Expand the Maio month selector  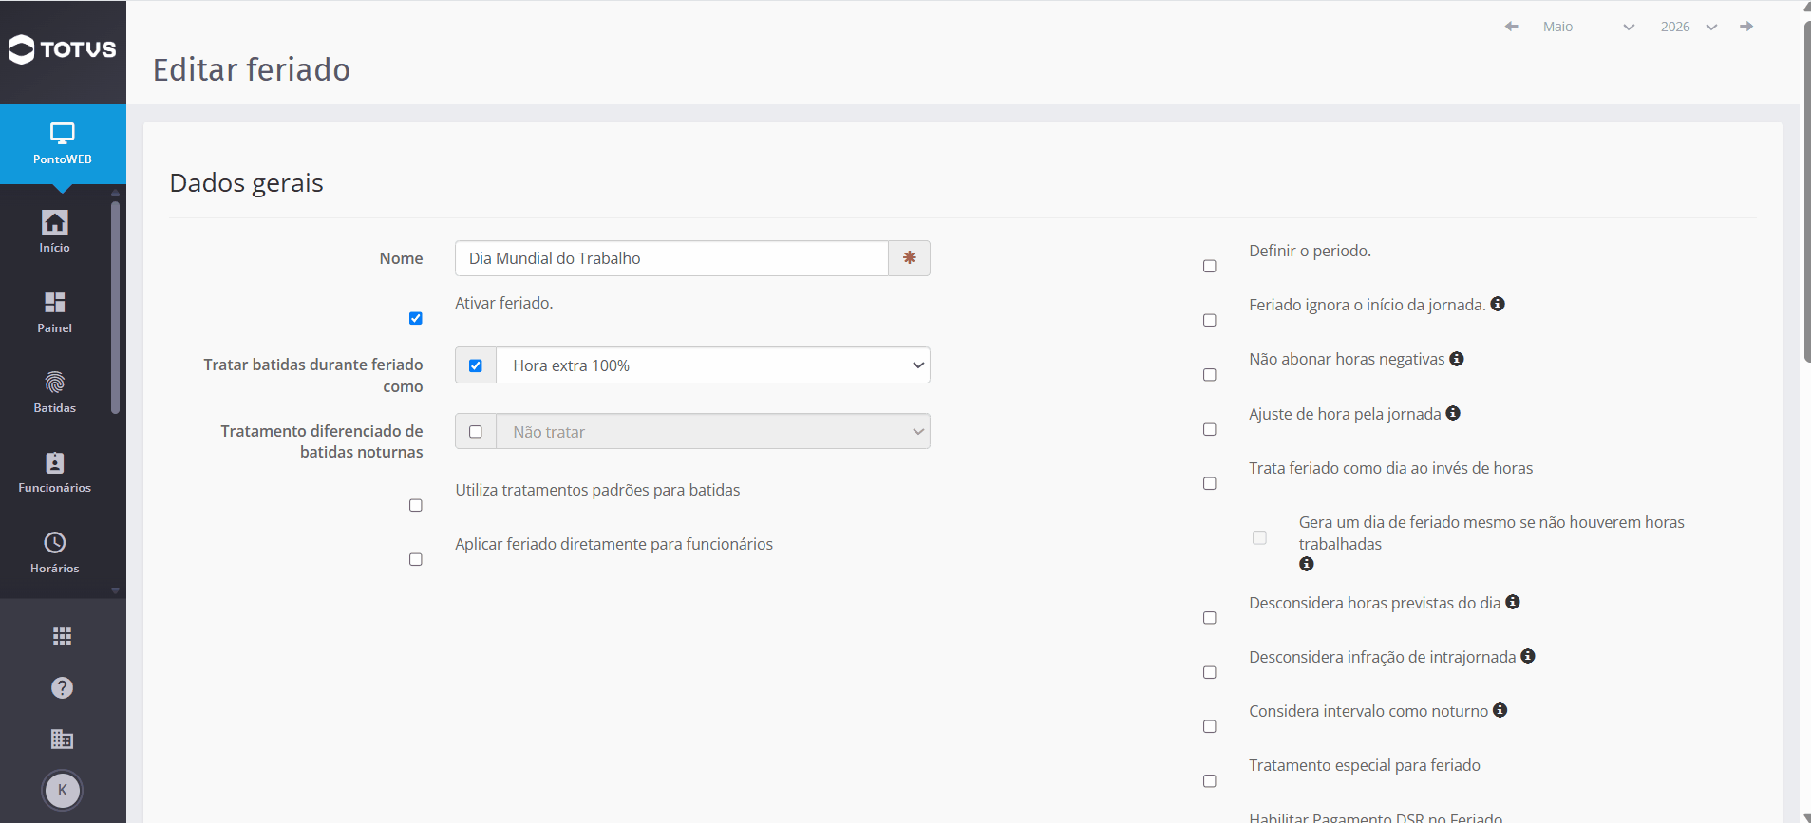point(1588,27)
